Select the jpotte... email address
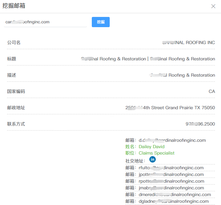Screen dimensions: 221x205 [x=171, y=174]
